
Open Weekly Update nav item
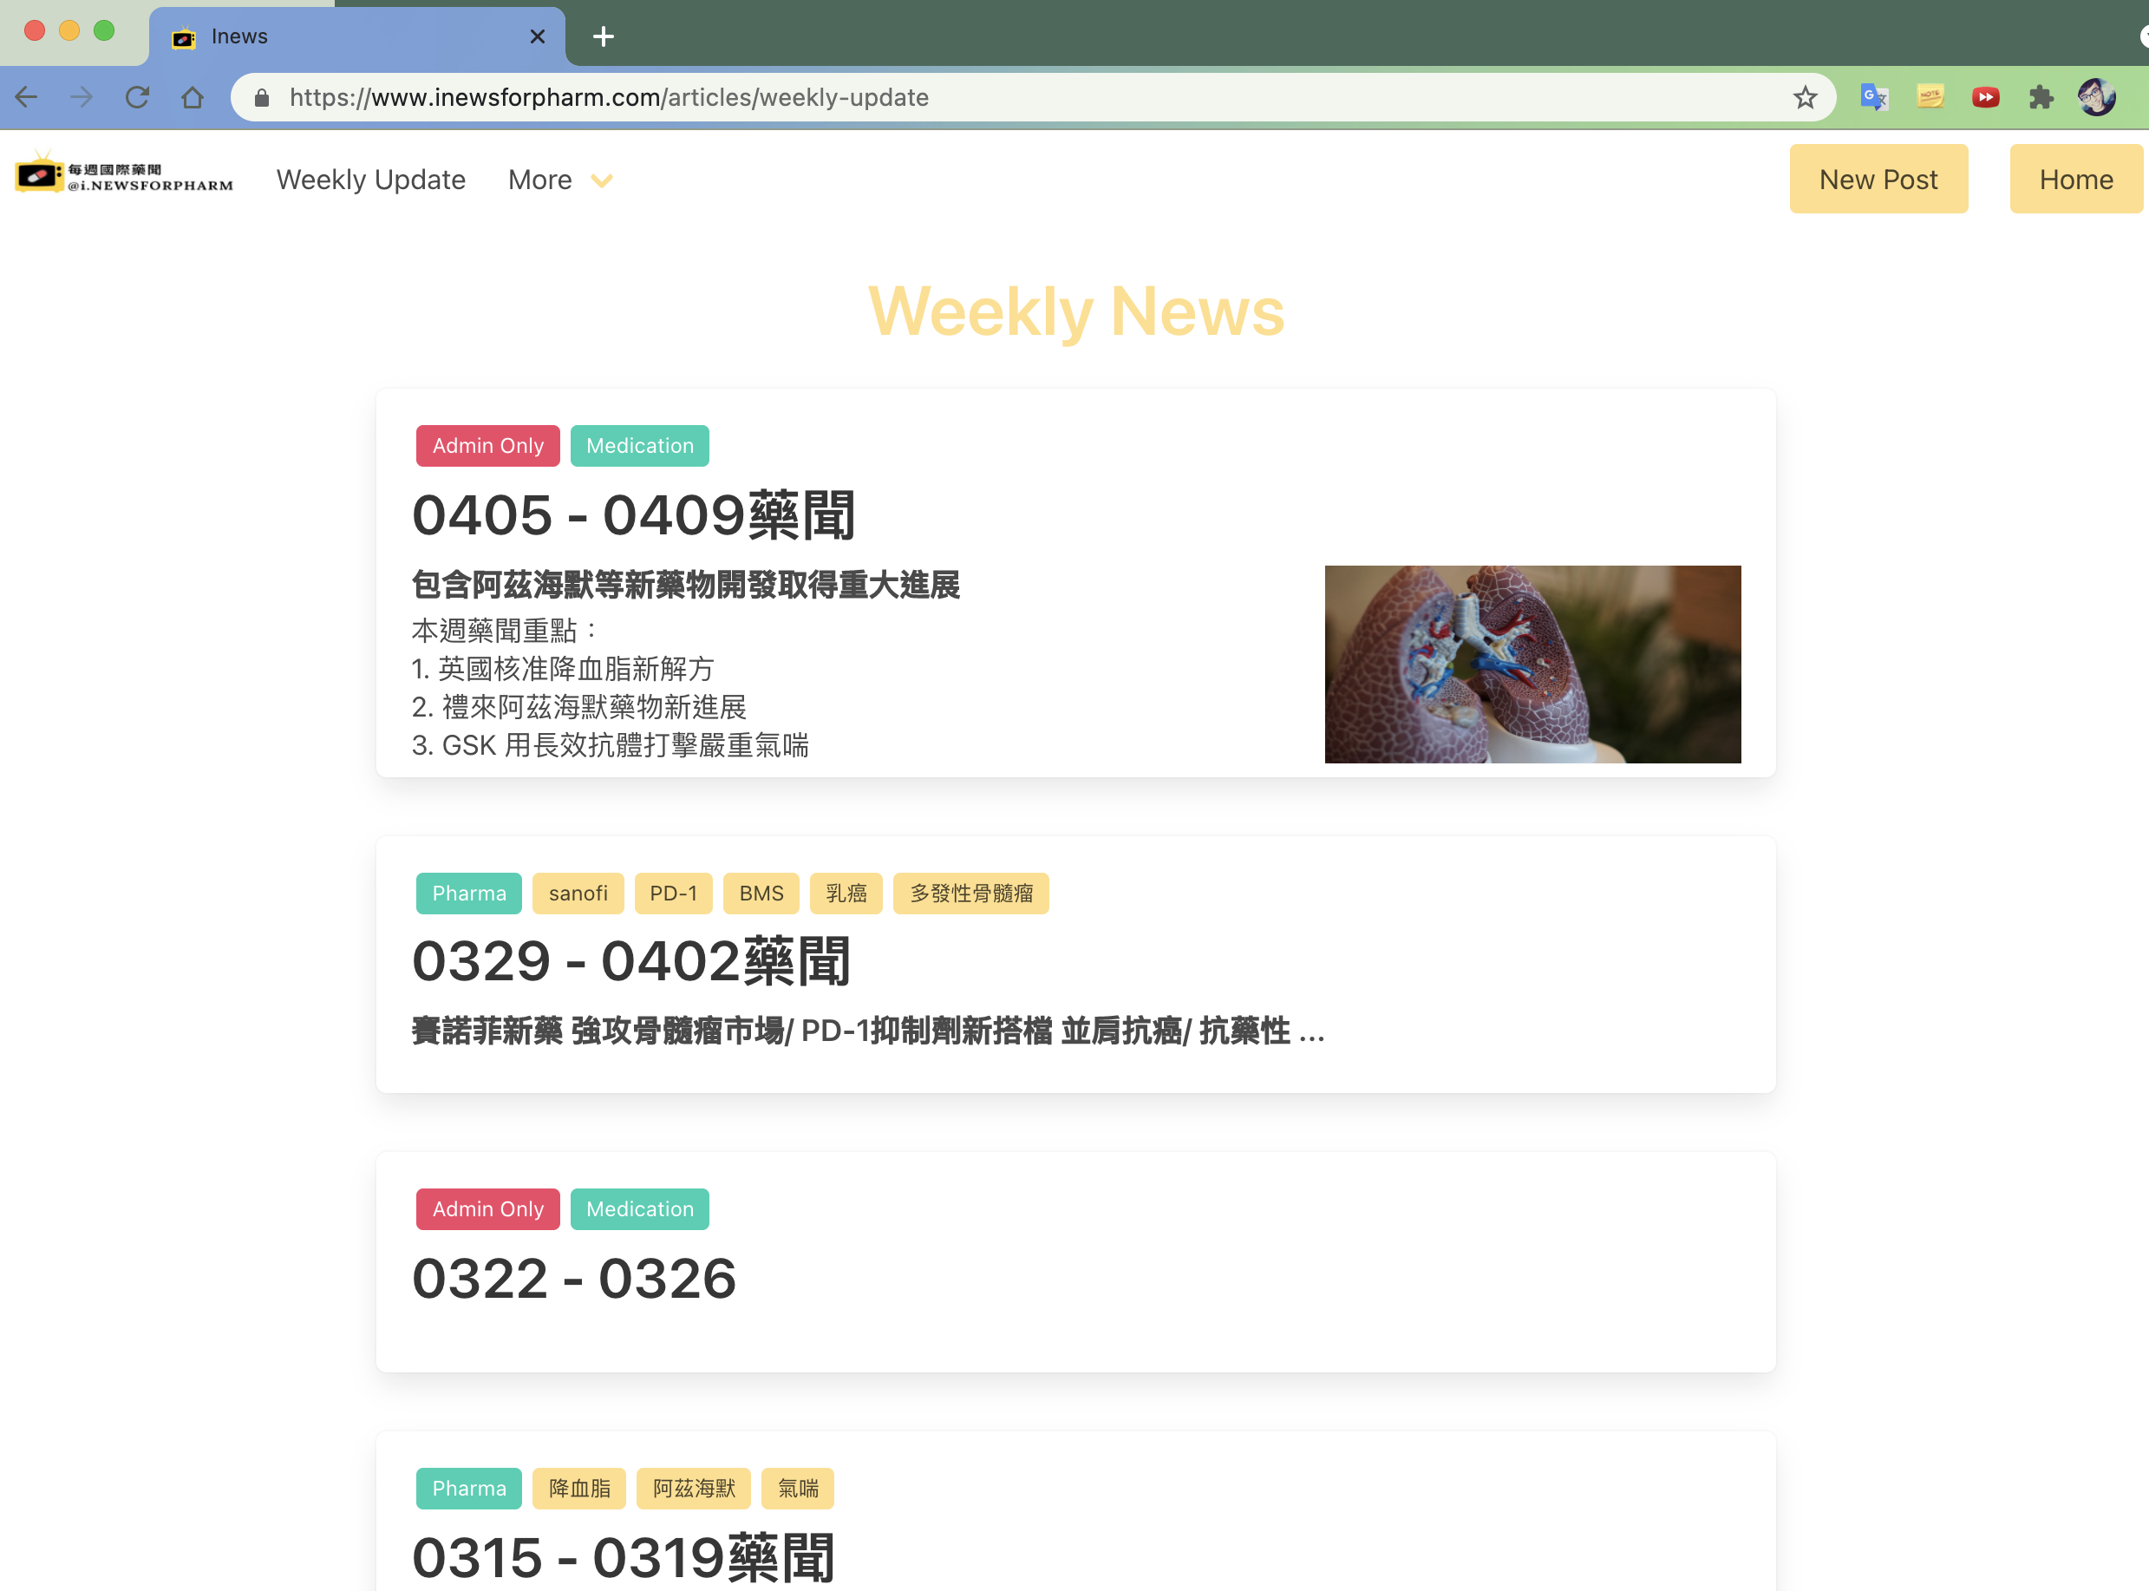370,180
